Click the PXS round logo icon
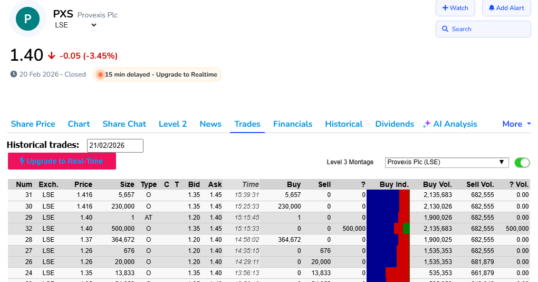 click(28, 18)
